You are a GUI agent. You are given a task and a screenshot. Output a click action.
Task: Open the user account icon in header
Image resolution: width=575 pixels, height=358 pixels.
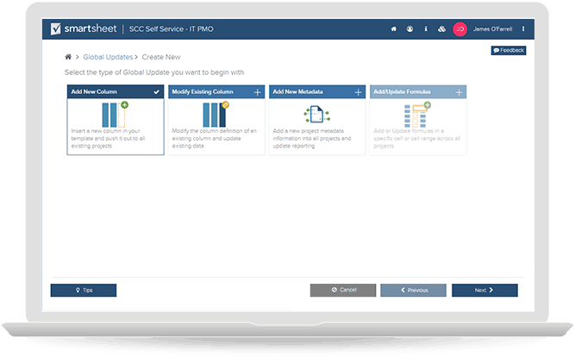(x=409, y=29)
